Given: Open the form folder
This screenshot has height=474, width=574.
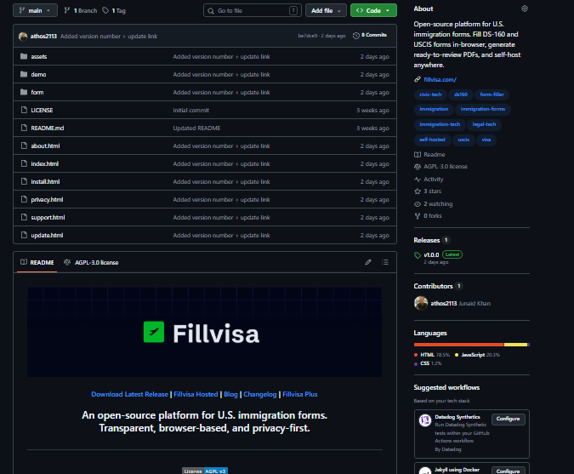Looking at the screenshot, I should click(37, 92).
